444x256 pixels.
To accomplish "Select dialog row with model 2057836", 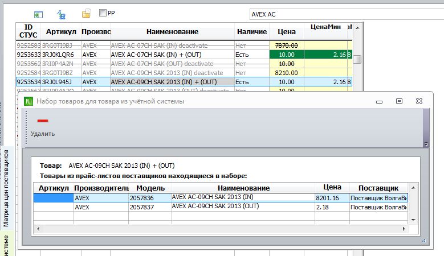I will pos(221,198).
